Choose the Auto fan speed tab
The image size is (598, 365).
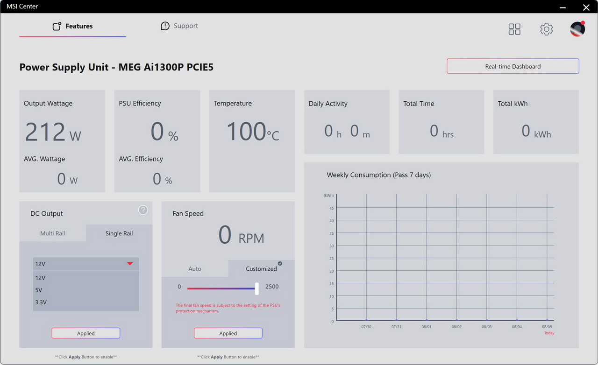[195, 269]
